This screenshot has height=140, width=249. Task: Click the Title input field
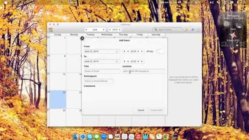point(102,71)
